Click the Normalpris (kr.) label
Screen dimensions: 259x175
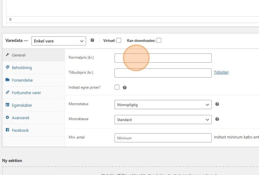pyautogui.click(x=81, y=57)
